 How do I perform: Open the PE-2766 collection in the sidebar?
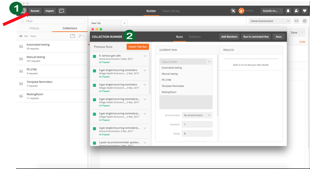(x=52, y=71)
